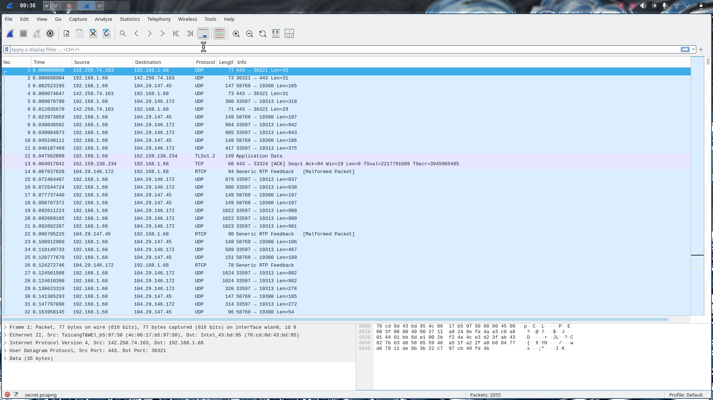This screenshot has height=400, width=713.
Task: Reset zoom to normal size
Action: (x=263, y=33)
